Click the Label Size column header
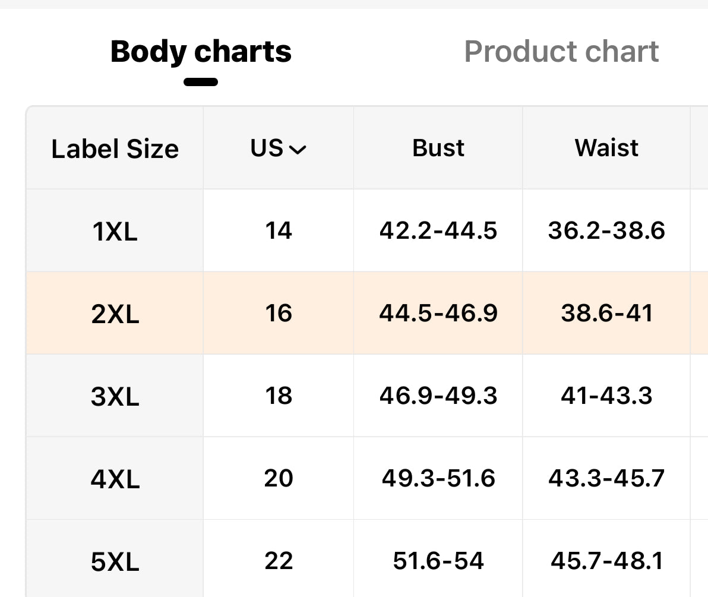This screenshot has height=597, width=708. pos(115,148)
